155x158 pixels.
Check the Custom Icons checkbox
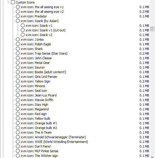pos(13,2)
